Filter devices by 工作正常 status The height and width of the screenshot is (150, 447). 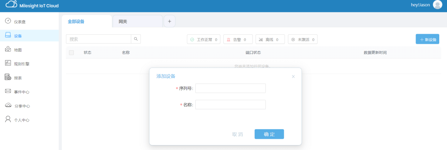pyautogui.click(x=204, y=40)
